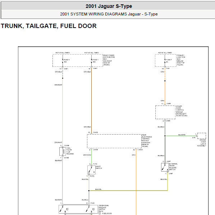The width and height of the screenshot is (215, 215).
Task: Select the Fuel Filler Flap Release solenoid
Action: (63, 151)
